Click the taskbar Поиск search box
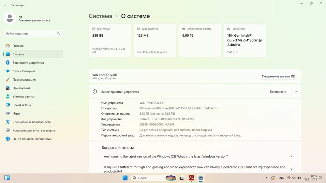 coord(154,178)
